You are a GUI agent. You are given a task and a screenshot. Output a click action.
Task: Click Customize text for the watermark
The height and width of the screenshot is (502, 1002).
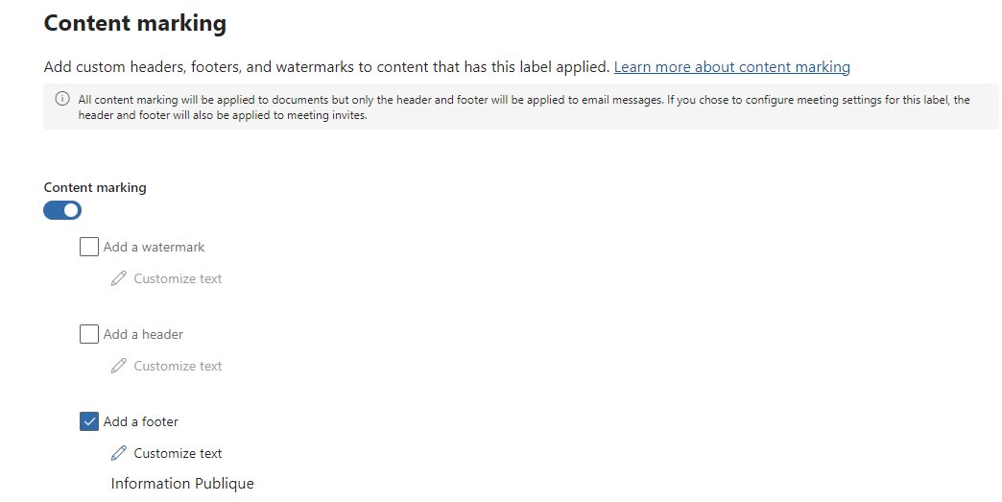tap(178, 279)
